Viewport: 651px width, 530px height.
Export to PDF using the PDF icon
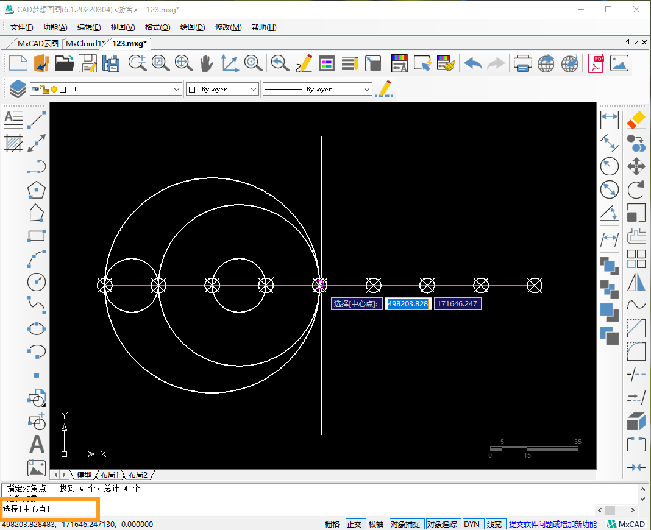coord(596,63)
